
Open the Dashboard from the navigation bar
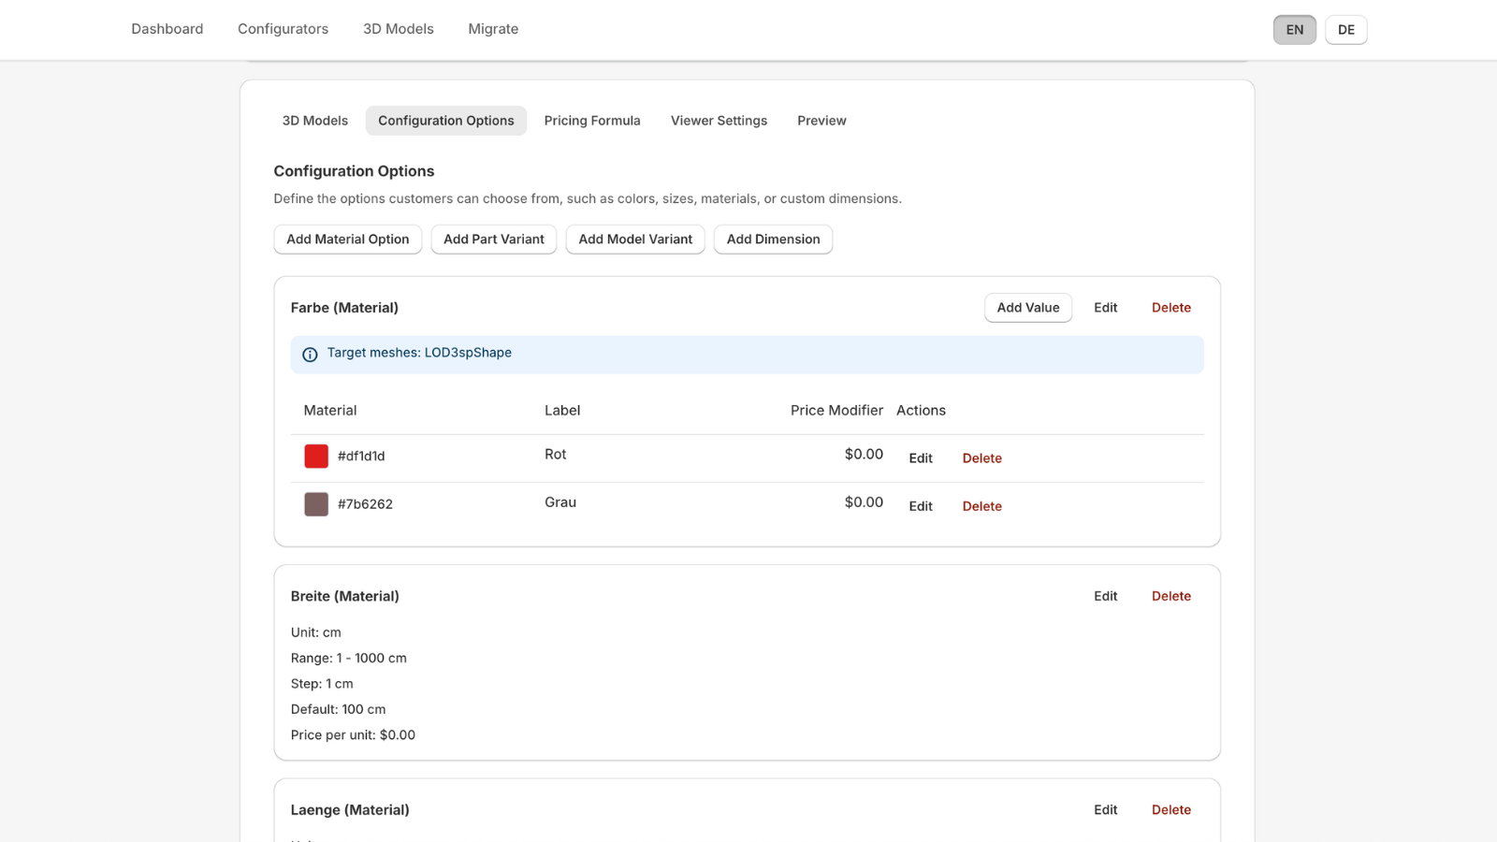tap(167, 29)
